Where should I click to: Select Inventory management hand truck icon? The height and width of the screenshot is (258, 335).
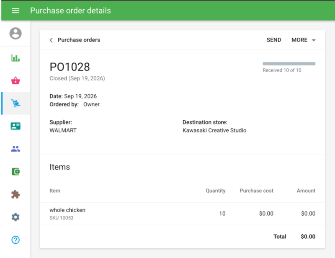point(15,103)
